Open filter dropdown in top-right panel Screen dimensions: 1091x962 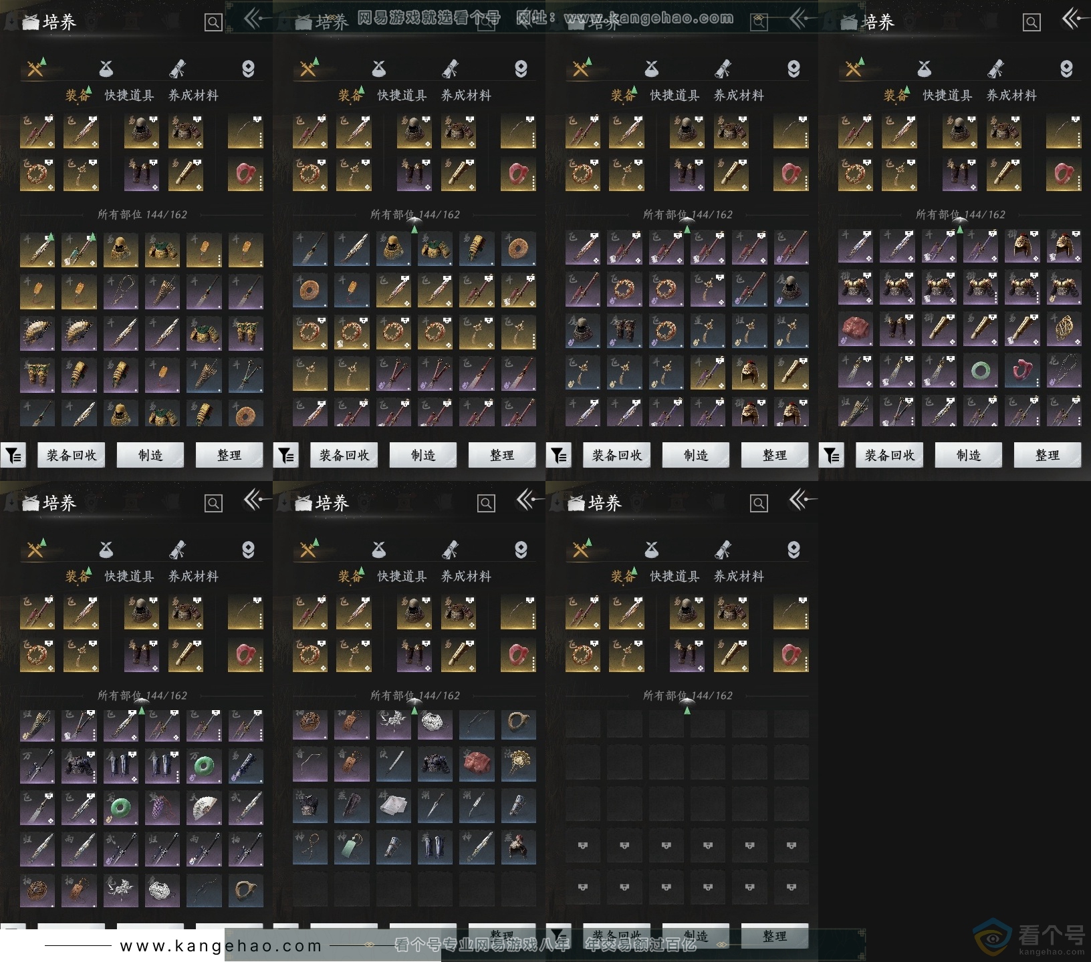click(832, 455)
